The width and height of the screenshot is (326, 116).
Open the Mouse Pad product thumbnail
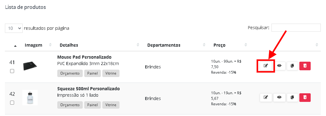[x=30, y=66]
